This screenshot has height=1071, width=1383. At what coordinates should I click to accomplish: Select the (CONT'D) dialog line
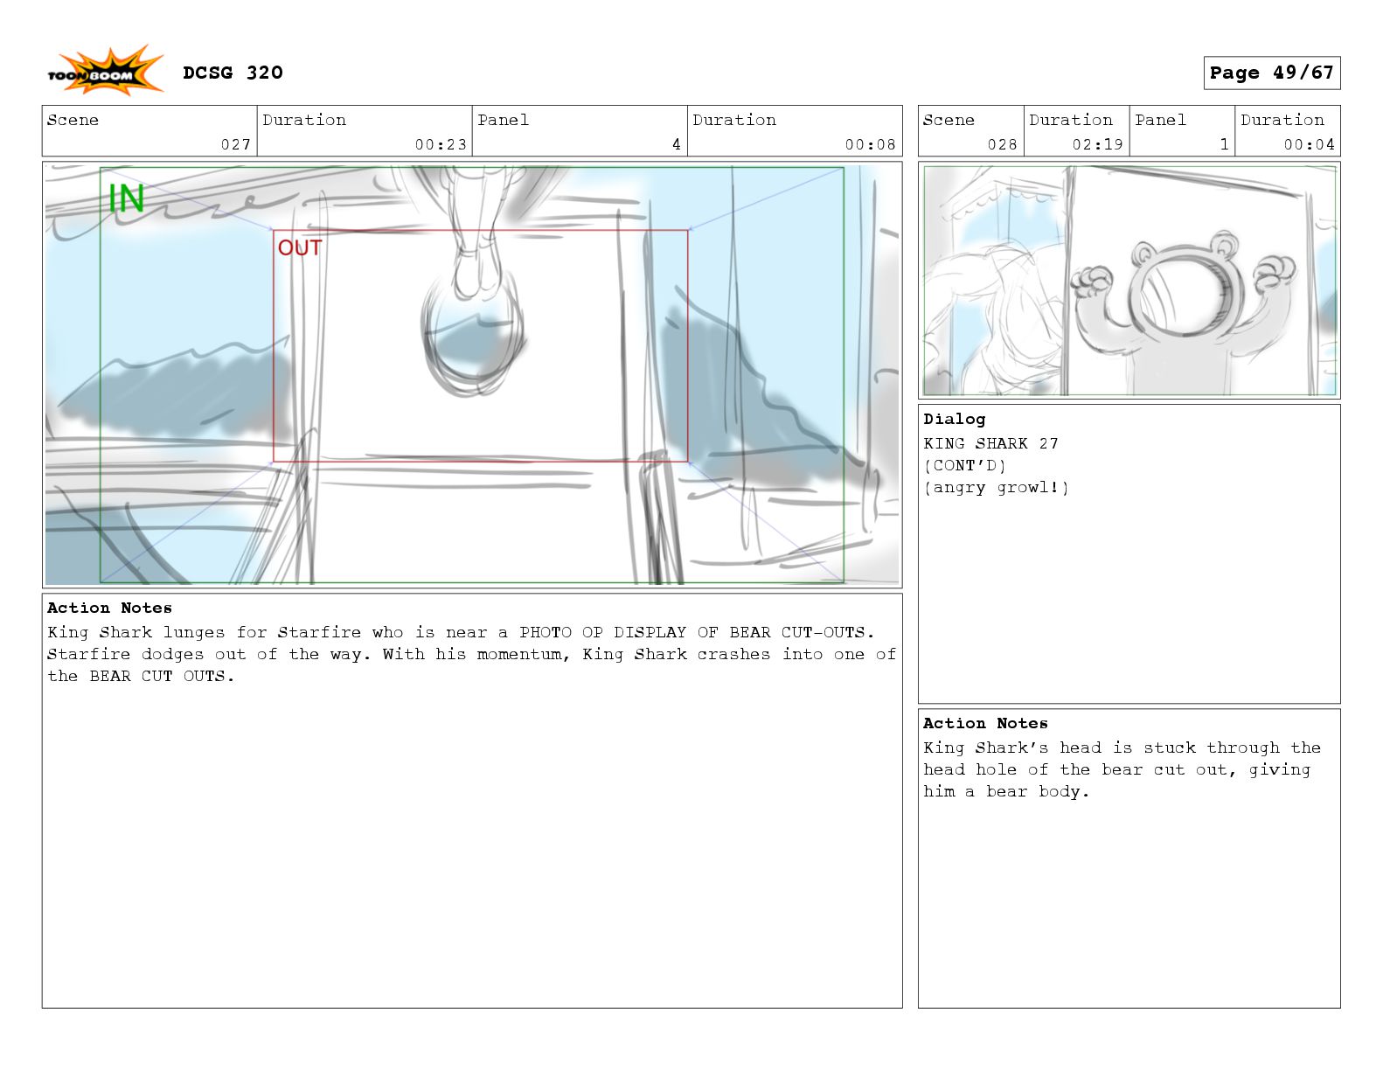(x=964, y=465)
